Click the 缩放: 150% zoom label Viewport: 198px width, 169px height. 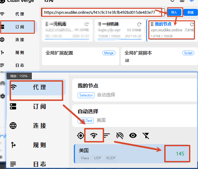pos(19,76)
